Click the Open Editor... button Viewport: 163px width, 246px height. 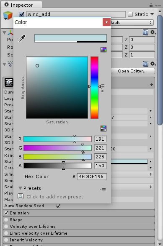132,71
